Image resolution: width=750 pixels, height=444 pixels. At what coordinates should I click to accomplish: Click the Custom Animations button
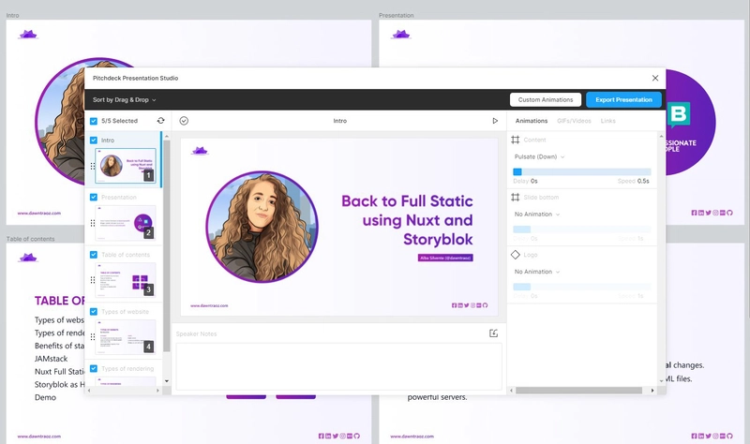pyautogui.click(x=546, y=100)
